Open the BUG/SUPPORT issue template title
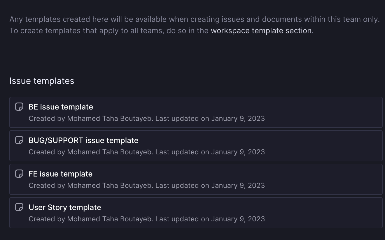Viewport: 385px width, 240px height. click(83, 140)
